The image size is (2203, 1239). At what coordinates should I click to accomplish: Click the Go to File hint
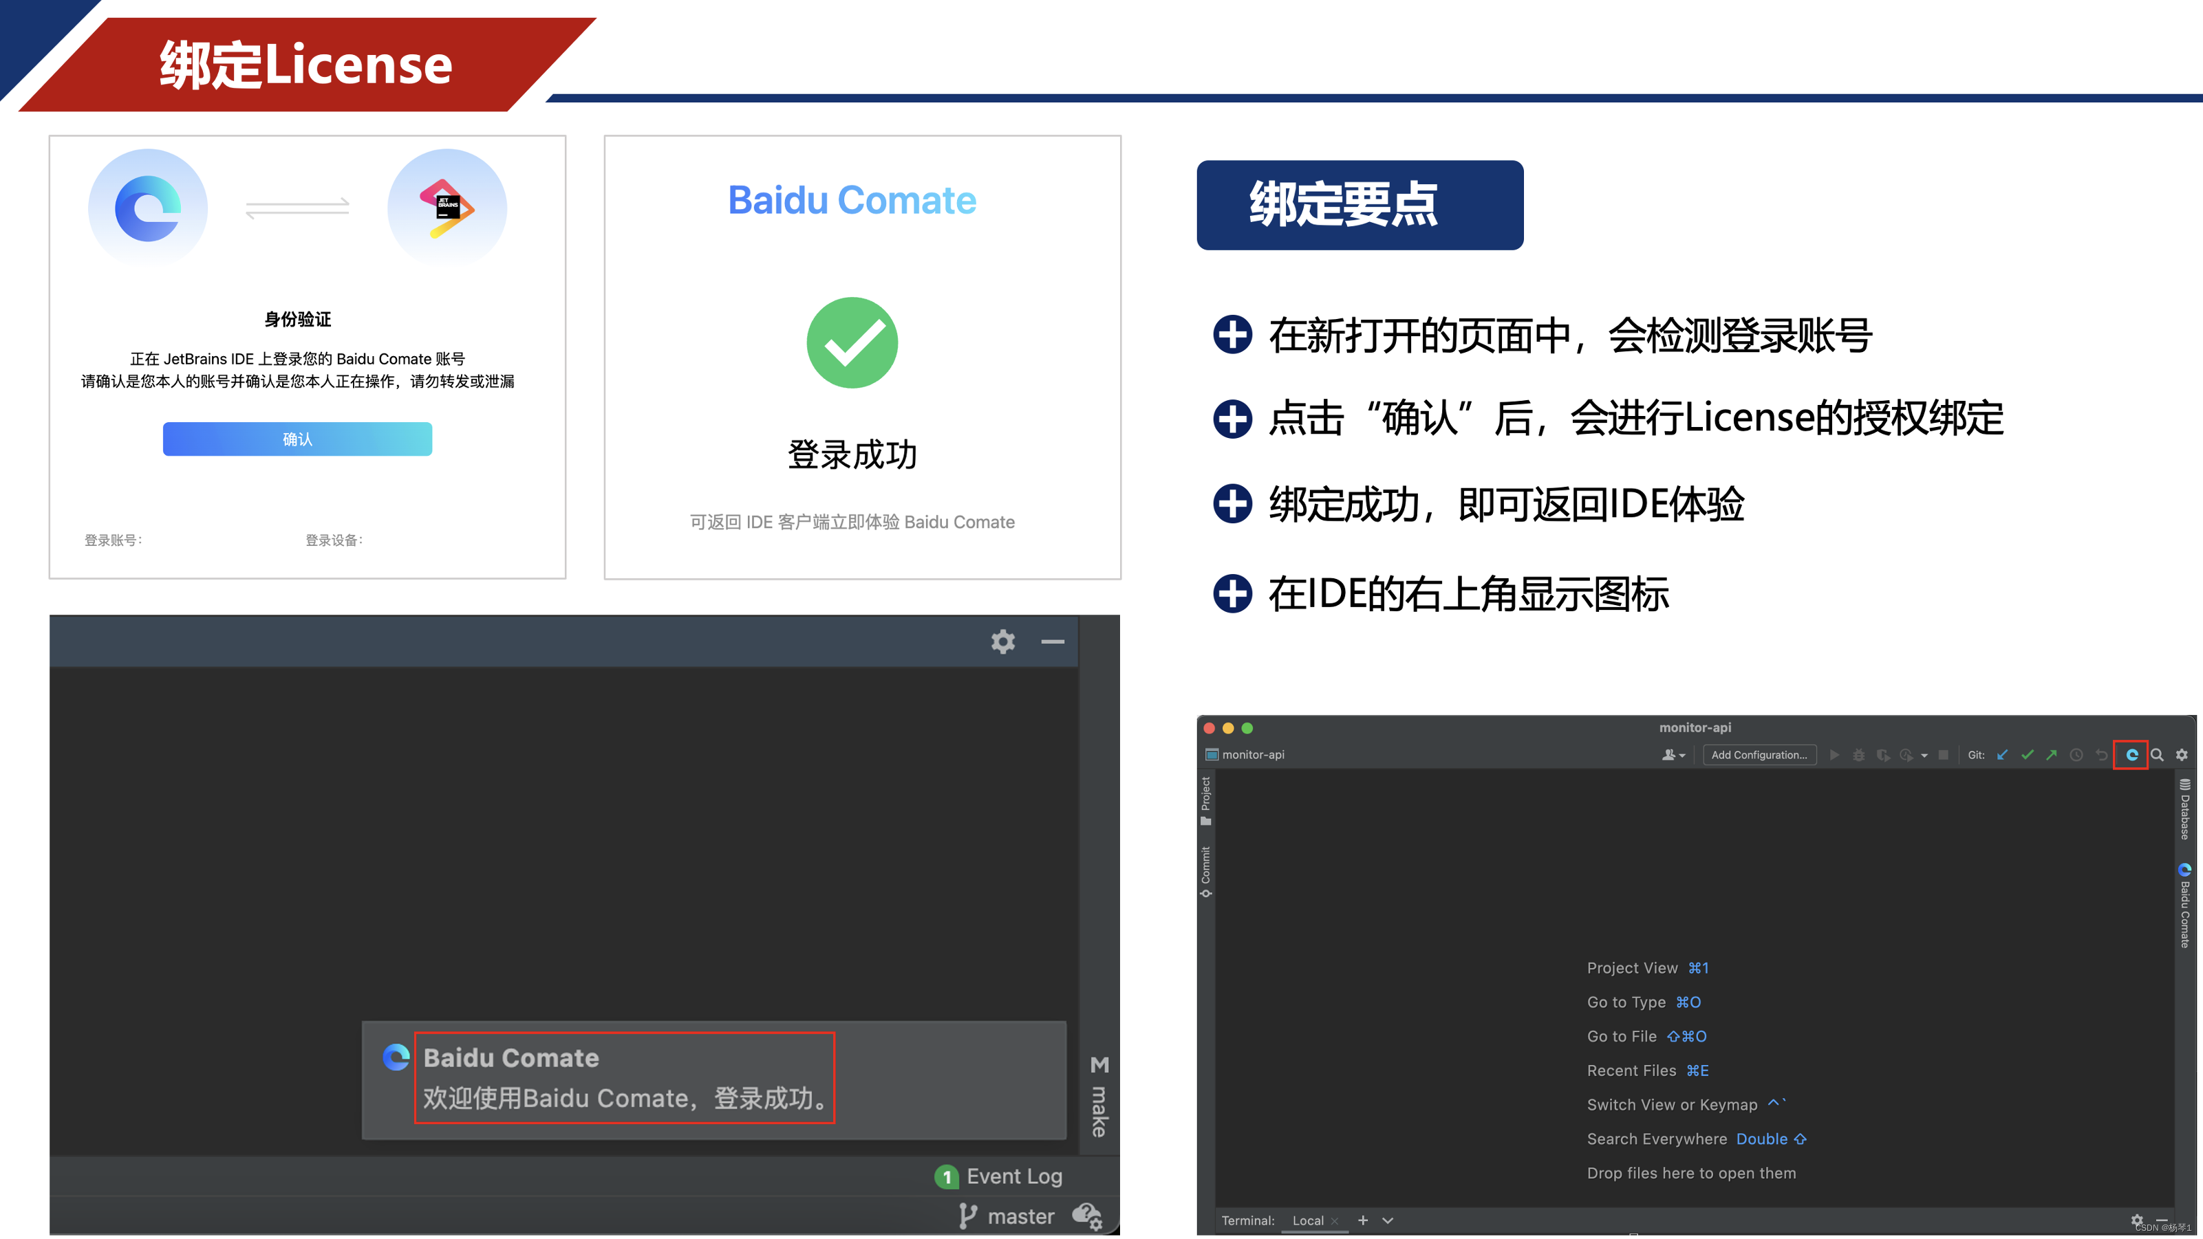coord(1646,1036)
